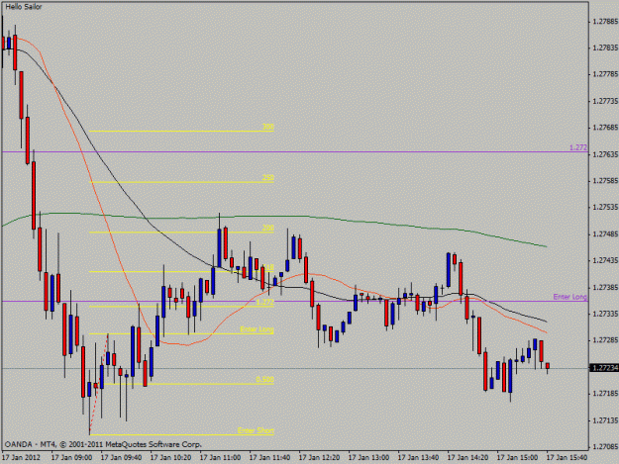Click price axis value 1.27085

(605, 447)
